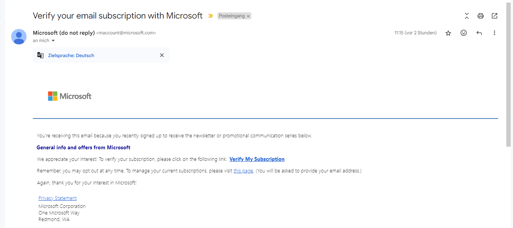The image size is (513, 228).
Task: Click the translate icon in the language bar
Action: coord(40,55)
